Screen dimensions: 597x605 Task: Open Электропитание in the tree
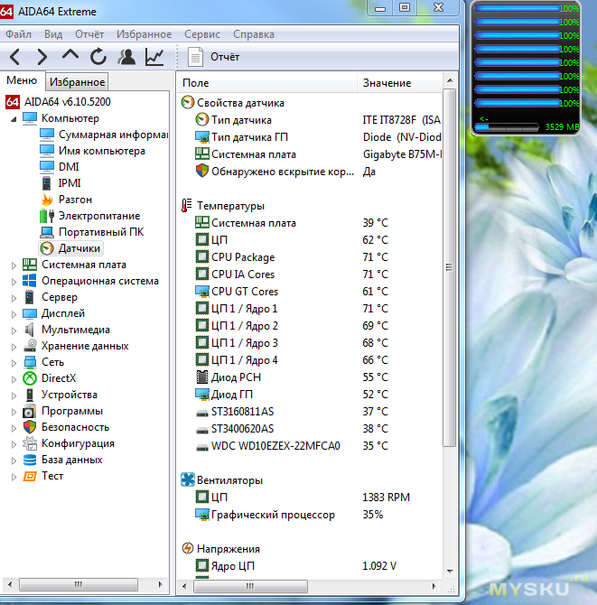(x=98, y=216)
